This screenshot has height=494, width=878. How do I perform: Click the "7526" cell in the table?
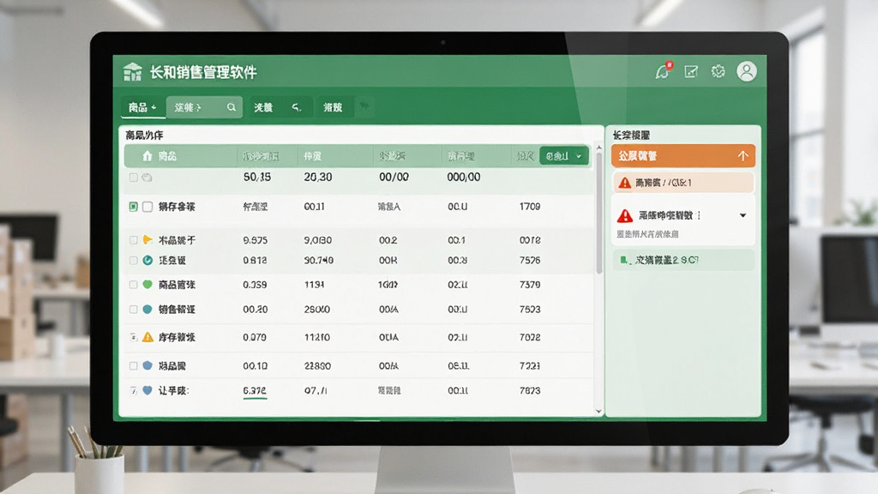point(530,260)
